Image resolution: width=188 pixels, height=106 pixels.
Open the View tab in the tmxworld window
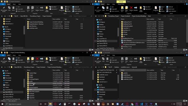[x=114, y=55]
